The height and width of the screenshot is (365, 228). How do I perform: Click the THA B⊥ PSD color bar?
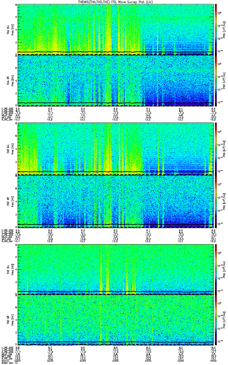[216, 29]
